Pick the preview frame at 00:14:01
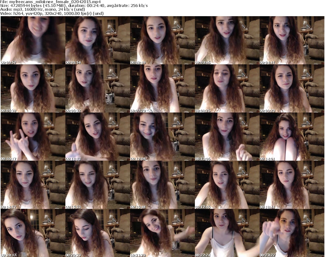The width and height of the screenshot is (325, 257). [292, 137]
